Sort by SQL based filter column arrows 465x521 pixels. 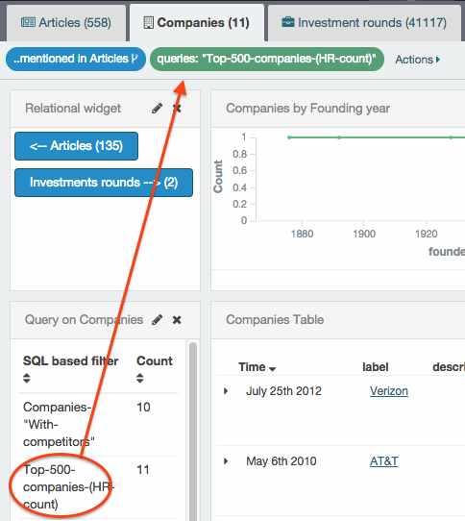click(27, 378)
